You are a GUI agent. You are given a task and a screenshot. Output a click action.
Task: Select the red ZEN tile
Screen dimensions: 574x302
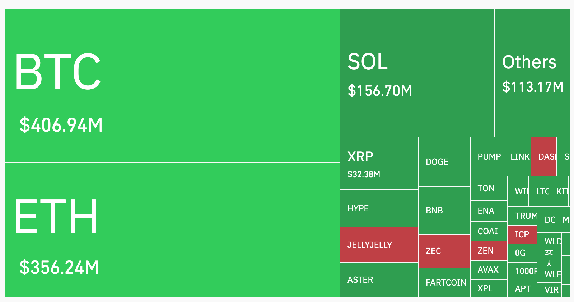(489, 251)
